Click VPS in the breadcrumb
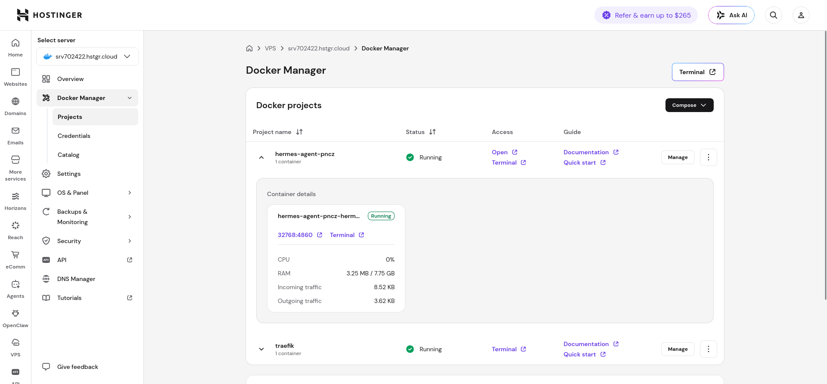The image size is (827, 384). click(x=270, y=48)
